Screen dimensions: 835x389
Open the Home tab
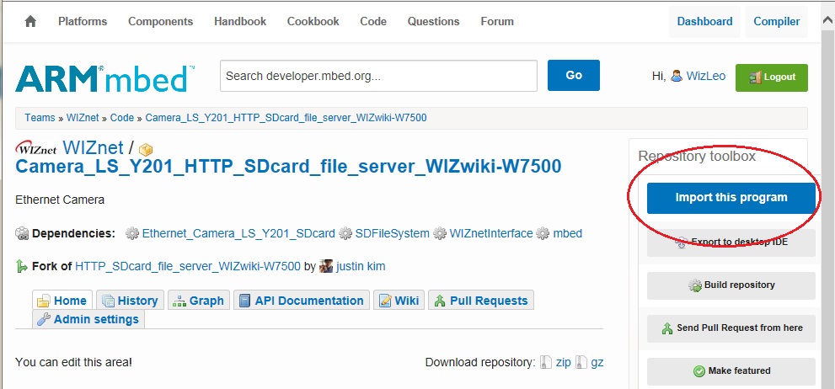coord(62,300)
